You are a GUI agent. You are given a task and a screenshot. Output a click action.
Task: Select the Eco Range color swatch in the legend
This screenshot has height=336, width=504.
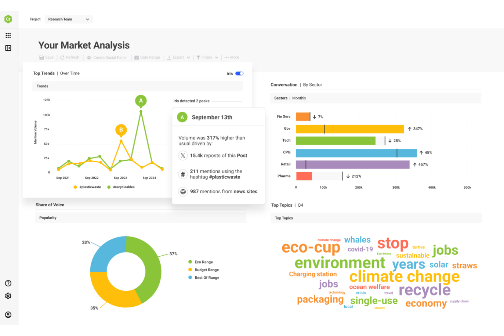click(190, 262)
